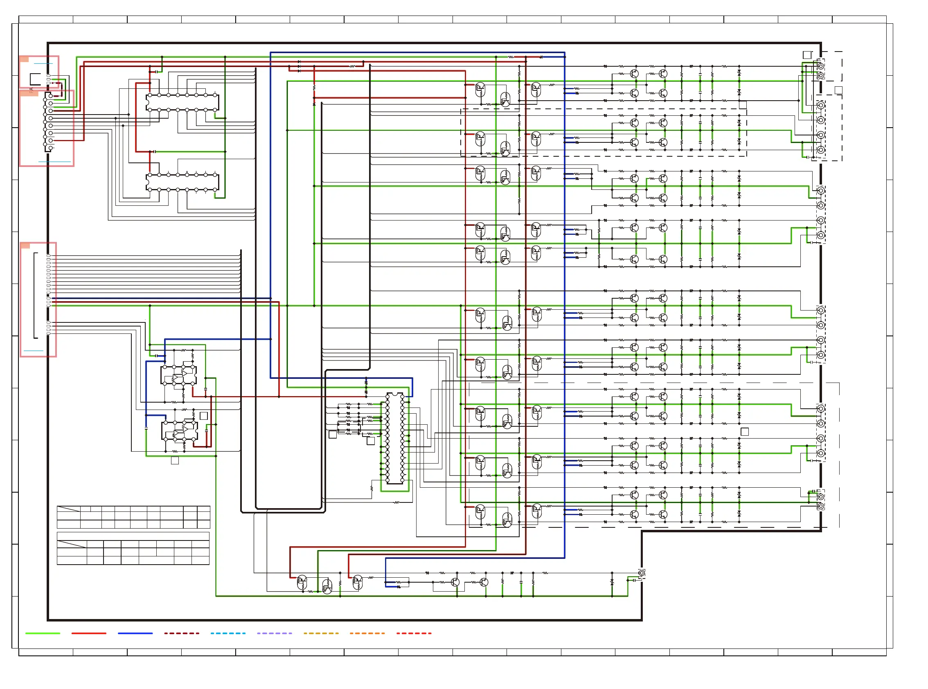Click small square beside the lower op-amp
The width and height of the screenshot is (928, 689).
point(203,416)
